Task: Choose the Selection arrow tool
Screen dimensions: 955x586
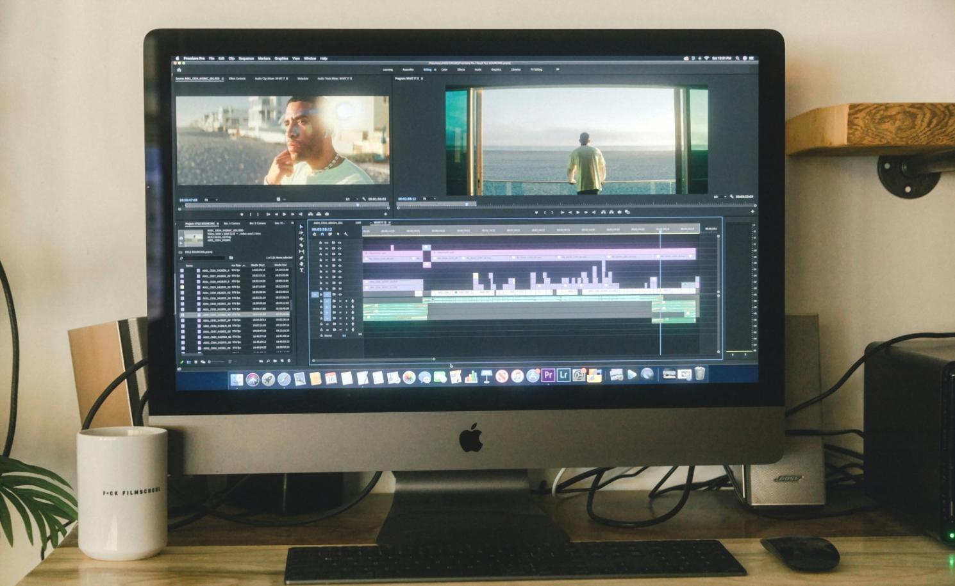Action: click(x=301, y=227)
